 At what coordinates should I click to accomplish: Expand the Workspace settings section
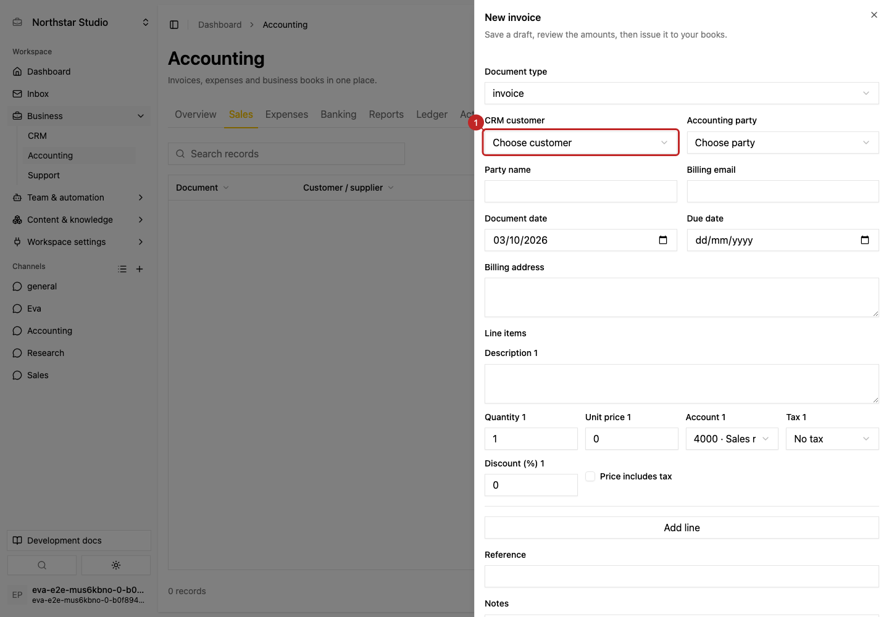pos(141,242)
